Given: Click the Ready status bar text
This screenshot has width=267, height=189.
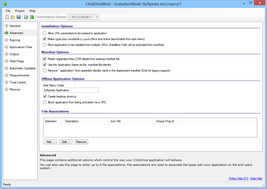Looking at the screenshot, I should coord(7,184).
